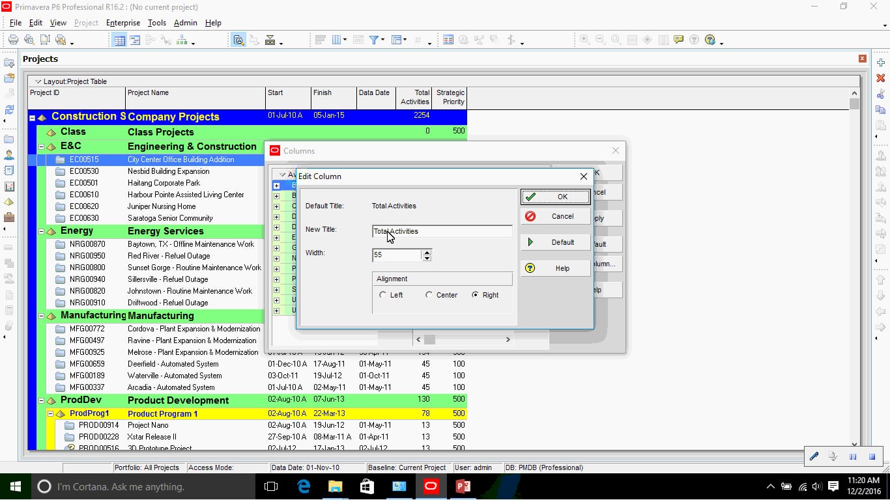This screenshot has height=500, width=890.
Task: Collapse the Product Program 1 node
Action: click(x=50, y=413)
